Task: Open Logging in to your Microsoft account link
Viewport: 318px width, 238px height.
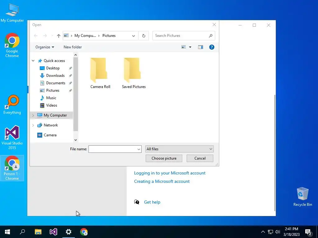Action: 170,173
